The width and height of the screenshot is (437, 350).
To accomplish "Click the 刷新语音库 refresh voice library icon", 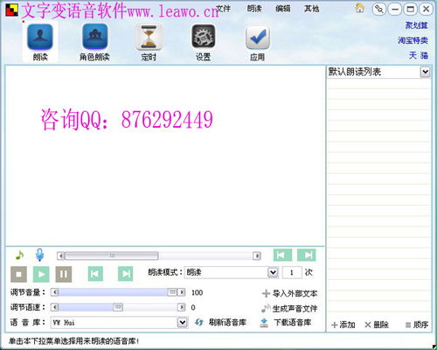I will point(199,322).
